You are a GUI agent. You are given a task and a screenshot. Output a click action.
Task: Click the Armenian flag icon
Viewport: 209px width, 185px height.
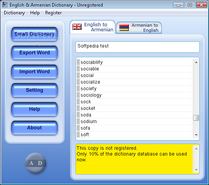tap(124, 27)
